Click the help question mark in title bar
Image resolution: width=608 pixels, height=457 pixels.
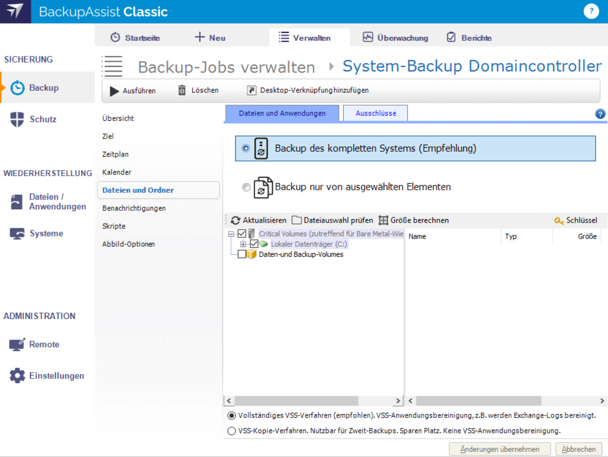(591, 11)
